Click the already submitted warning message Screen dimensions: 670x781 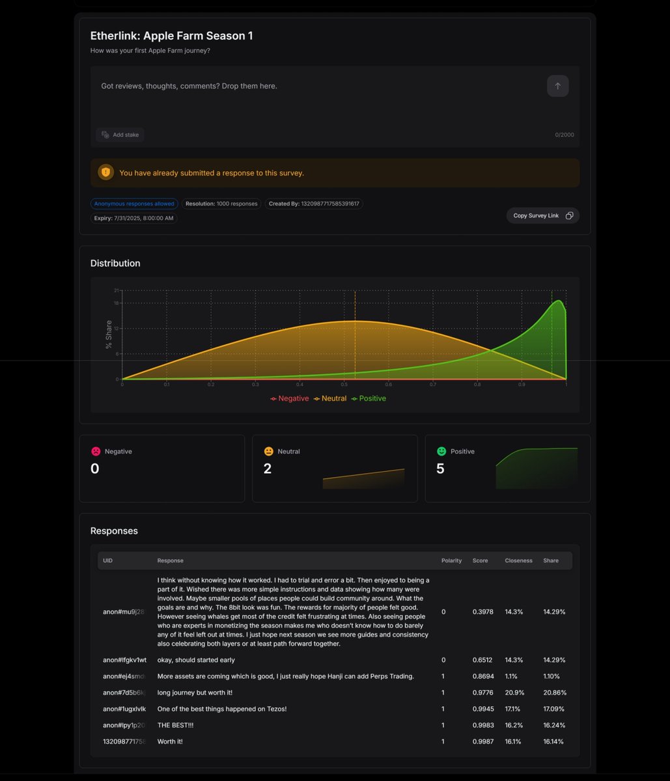(x=212, y=173)
